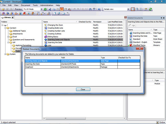The height and width of the screenshot is (124, 166).
Task: Open the Help menu
Action: tap(58, 5)
